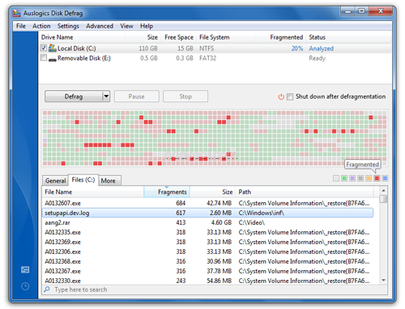This screenshot has width=405, height=309.
Task: Open the Help menu
Action: (147, 26)
